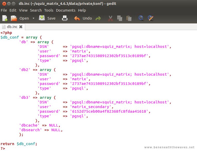Click the Open label in toolbar

[x=24, y=18]
